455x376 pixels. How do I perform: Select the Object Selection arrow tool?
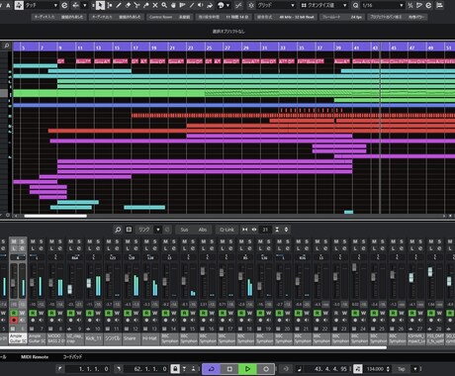100,5
